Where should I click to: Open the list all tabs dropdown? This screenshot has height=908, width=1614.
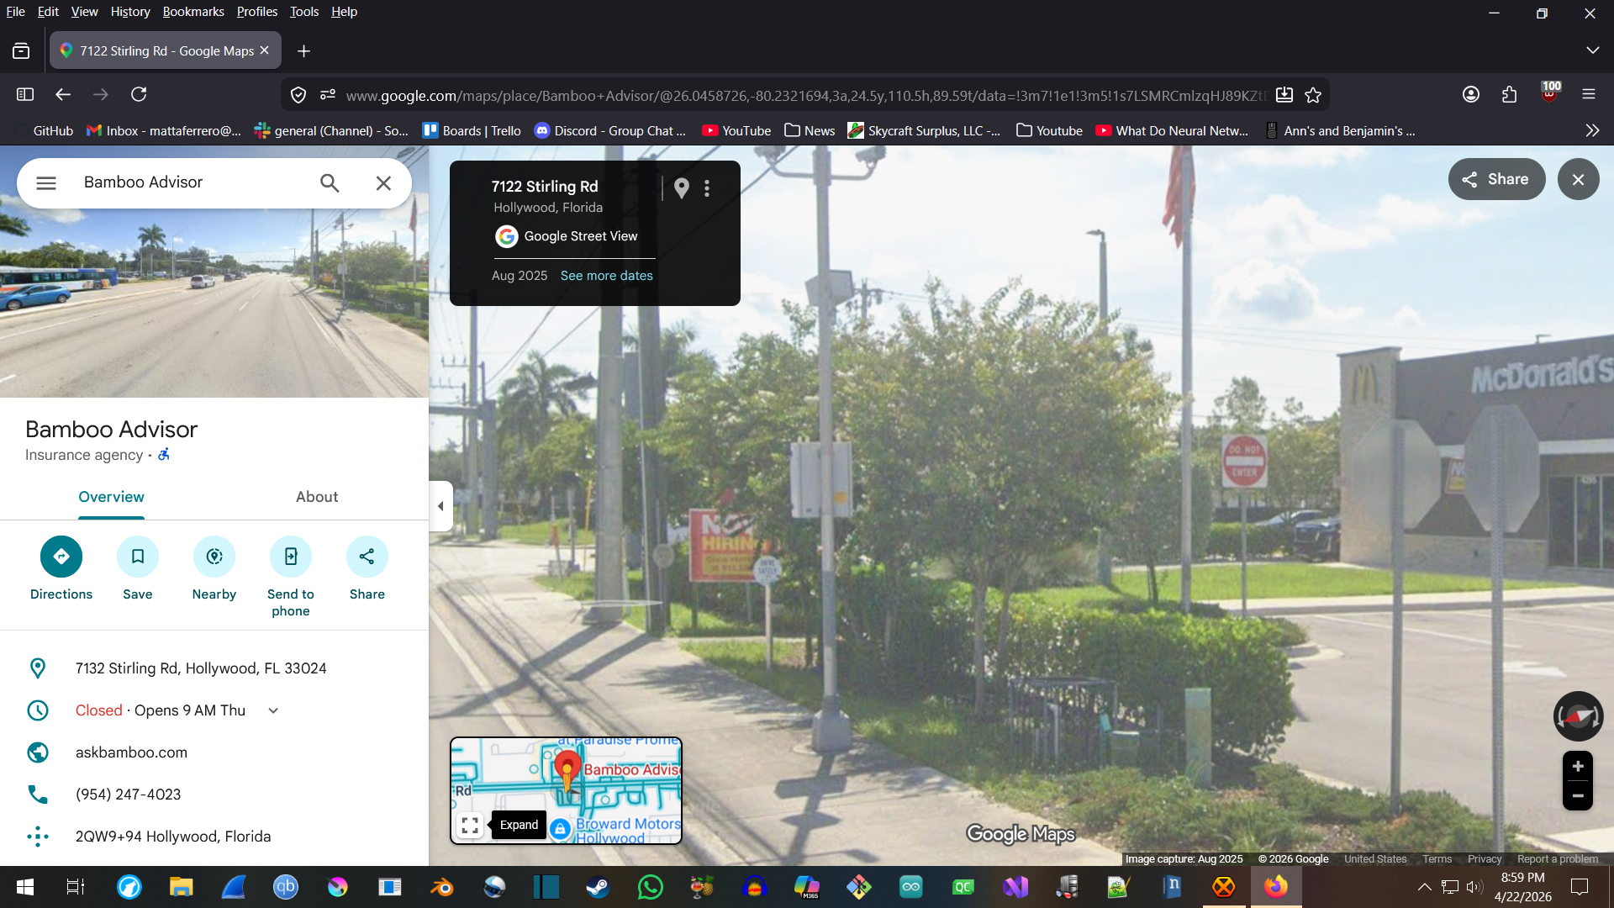coord(1592,50)
